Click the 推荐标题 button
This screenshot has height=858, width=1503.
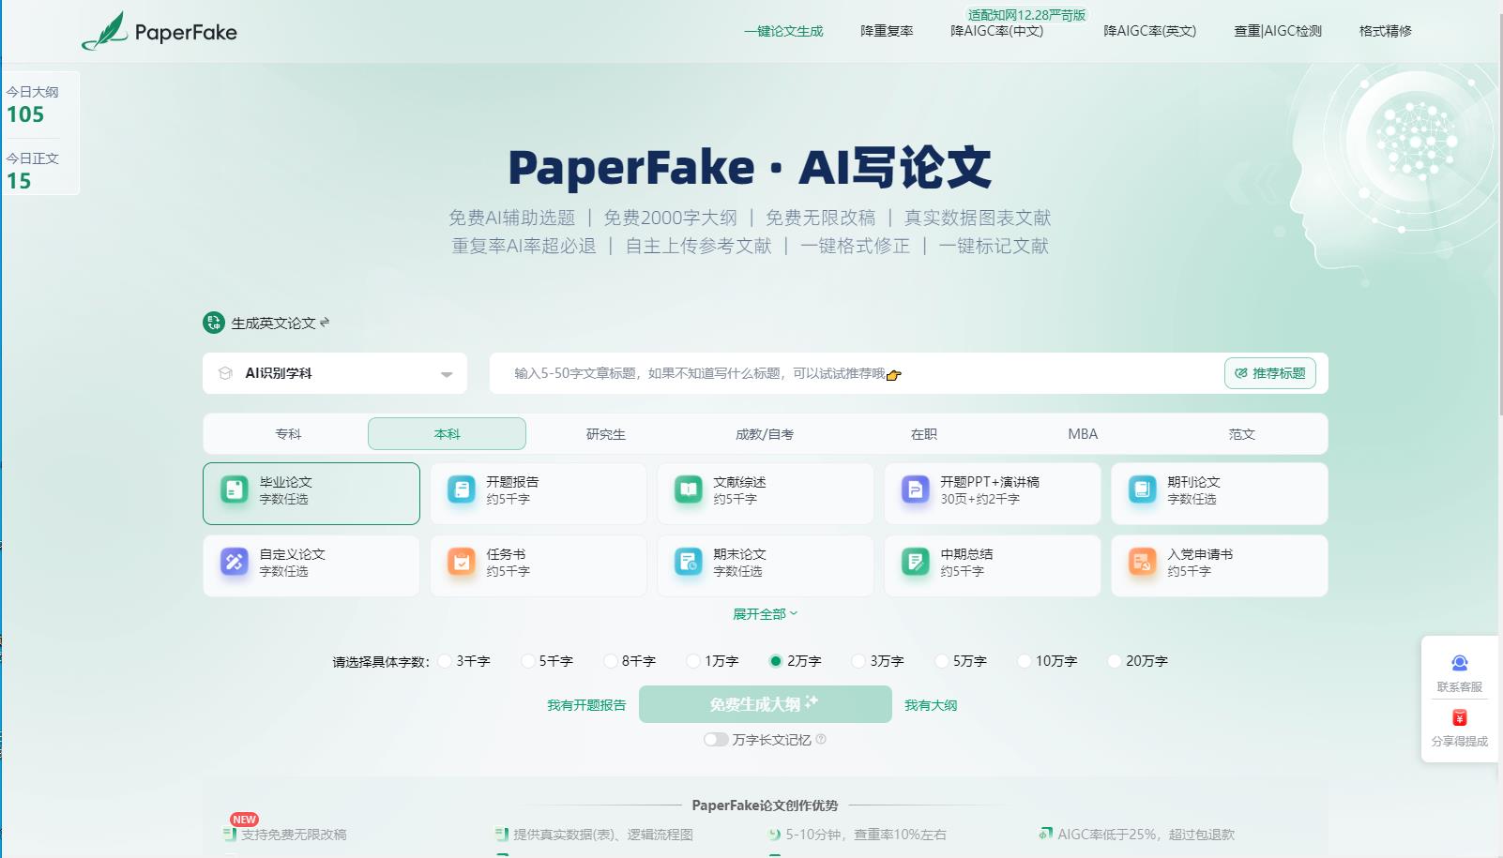tap(1270, 372)
